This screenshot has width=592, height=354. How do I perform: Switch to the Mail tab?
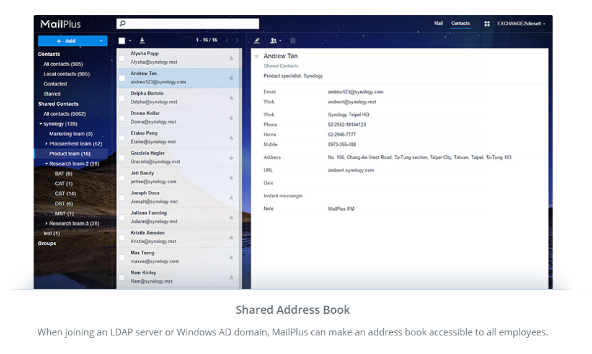[438, 24]
